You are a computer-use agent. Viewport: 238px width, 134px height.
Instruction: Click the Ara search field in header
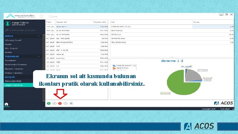(55, 17)
